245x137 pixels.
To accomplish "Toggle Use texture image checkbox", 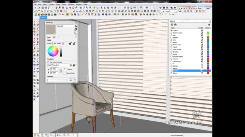I will pyautogui.click(x=48, y=62).
